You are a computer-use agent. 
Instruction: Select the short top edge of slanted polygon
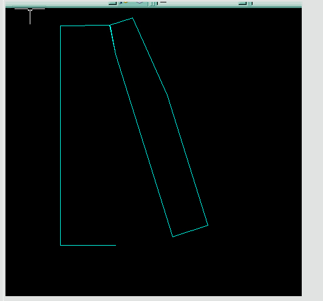(x=121, y=21)
